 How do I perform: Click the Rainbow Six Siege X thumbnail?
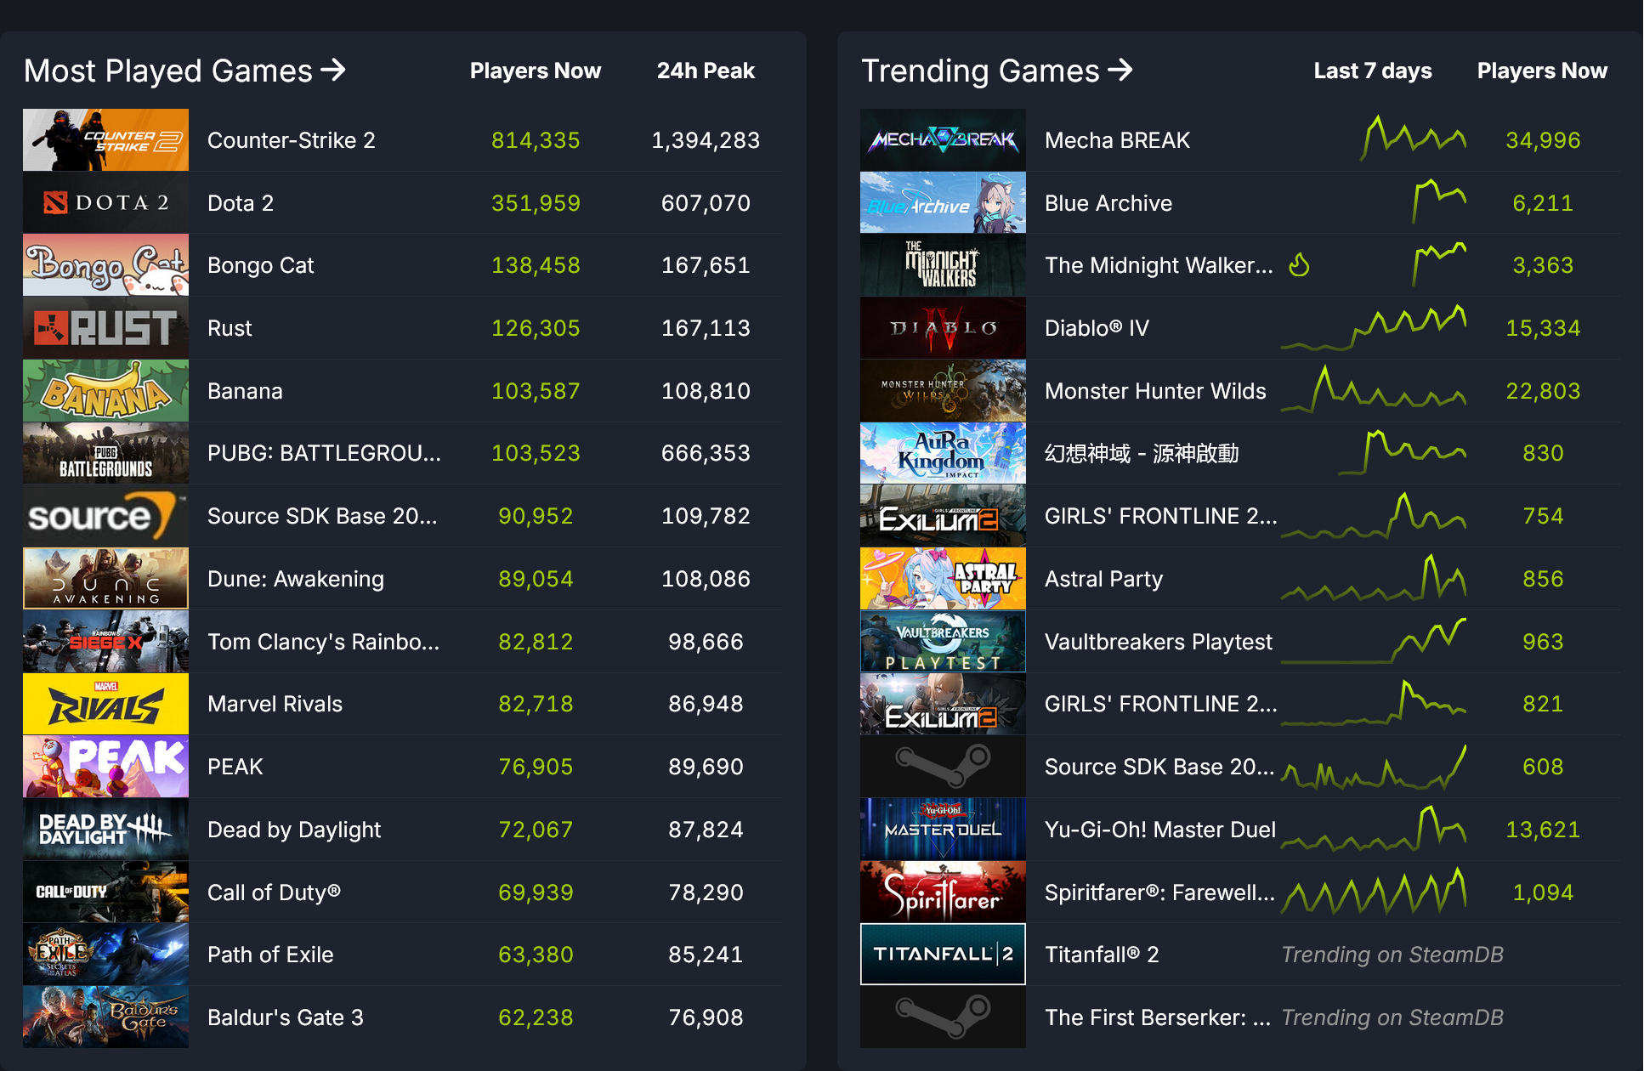[x=105, y=642]
